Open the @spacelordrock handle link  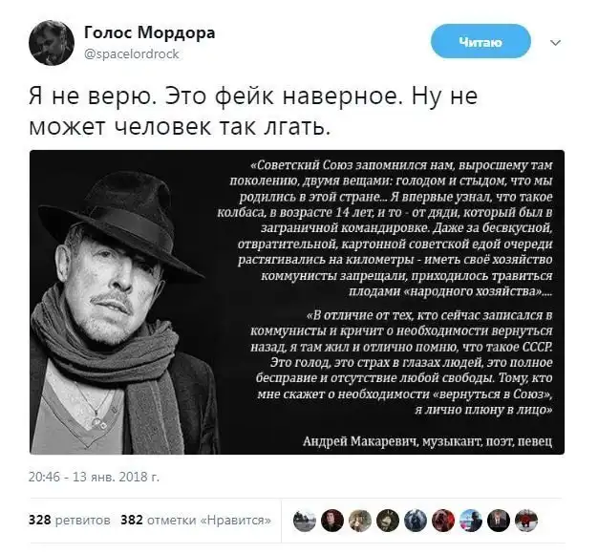131,54
